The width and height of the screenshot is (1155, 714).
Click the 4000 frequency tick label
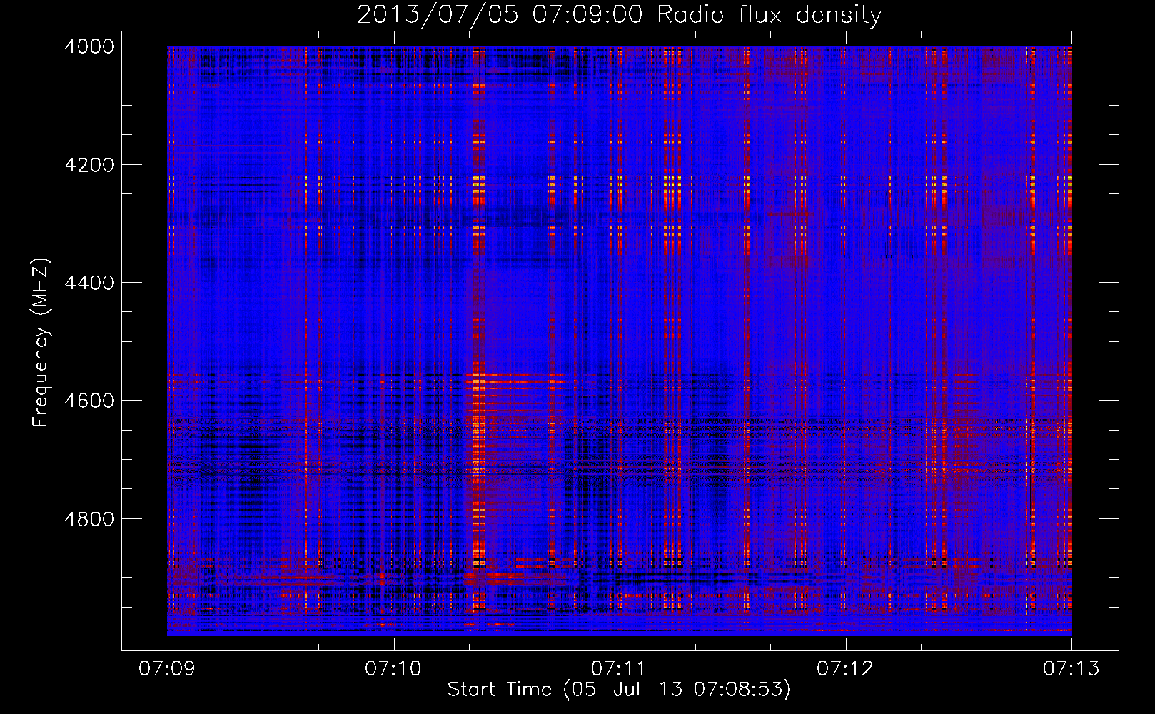point(89,46)
